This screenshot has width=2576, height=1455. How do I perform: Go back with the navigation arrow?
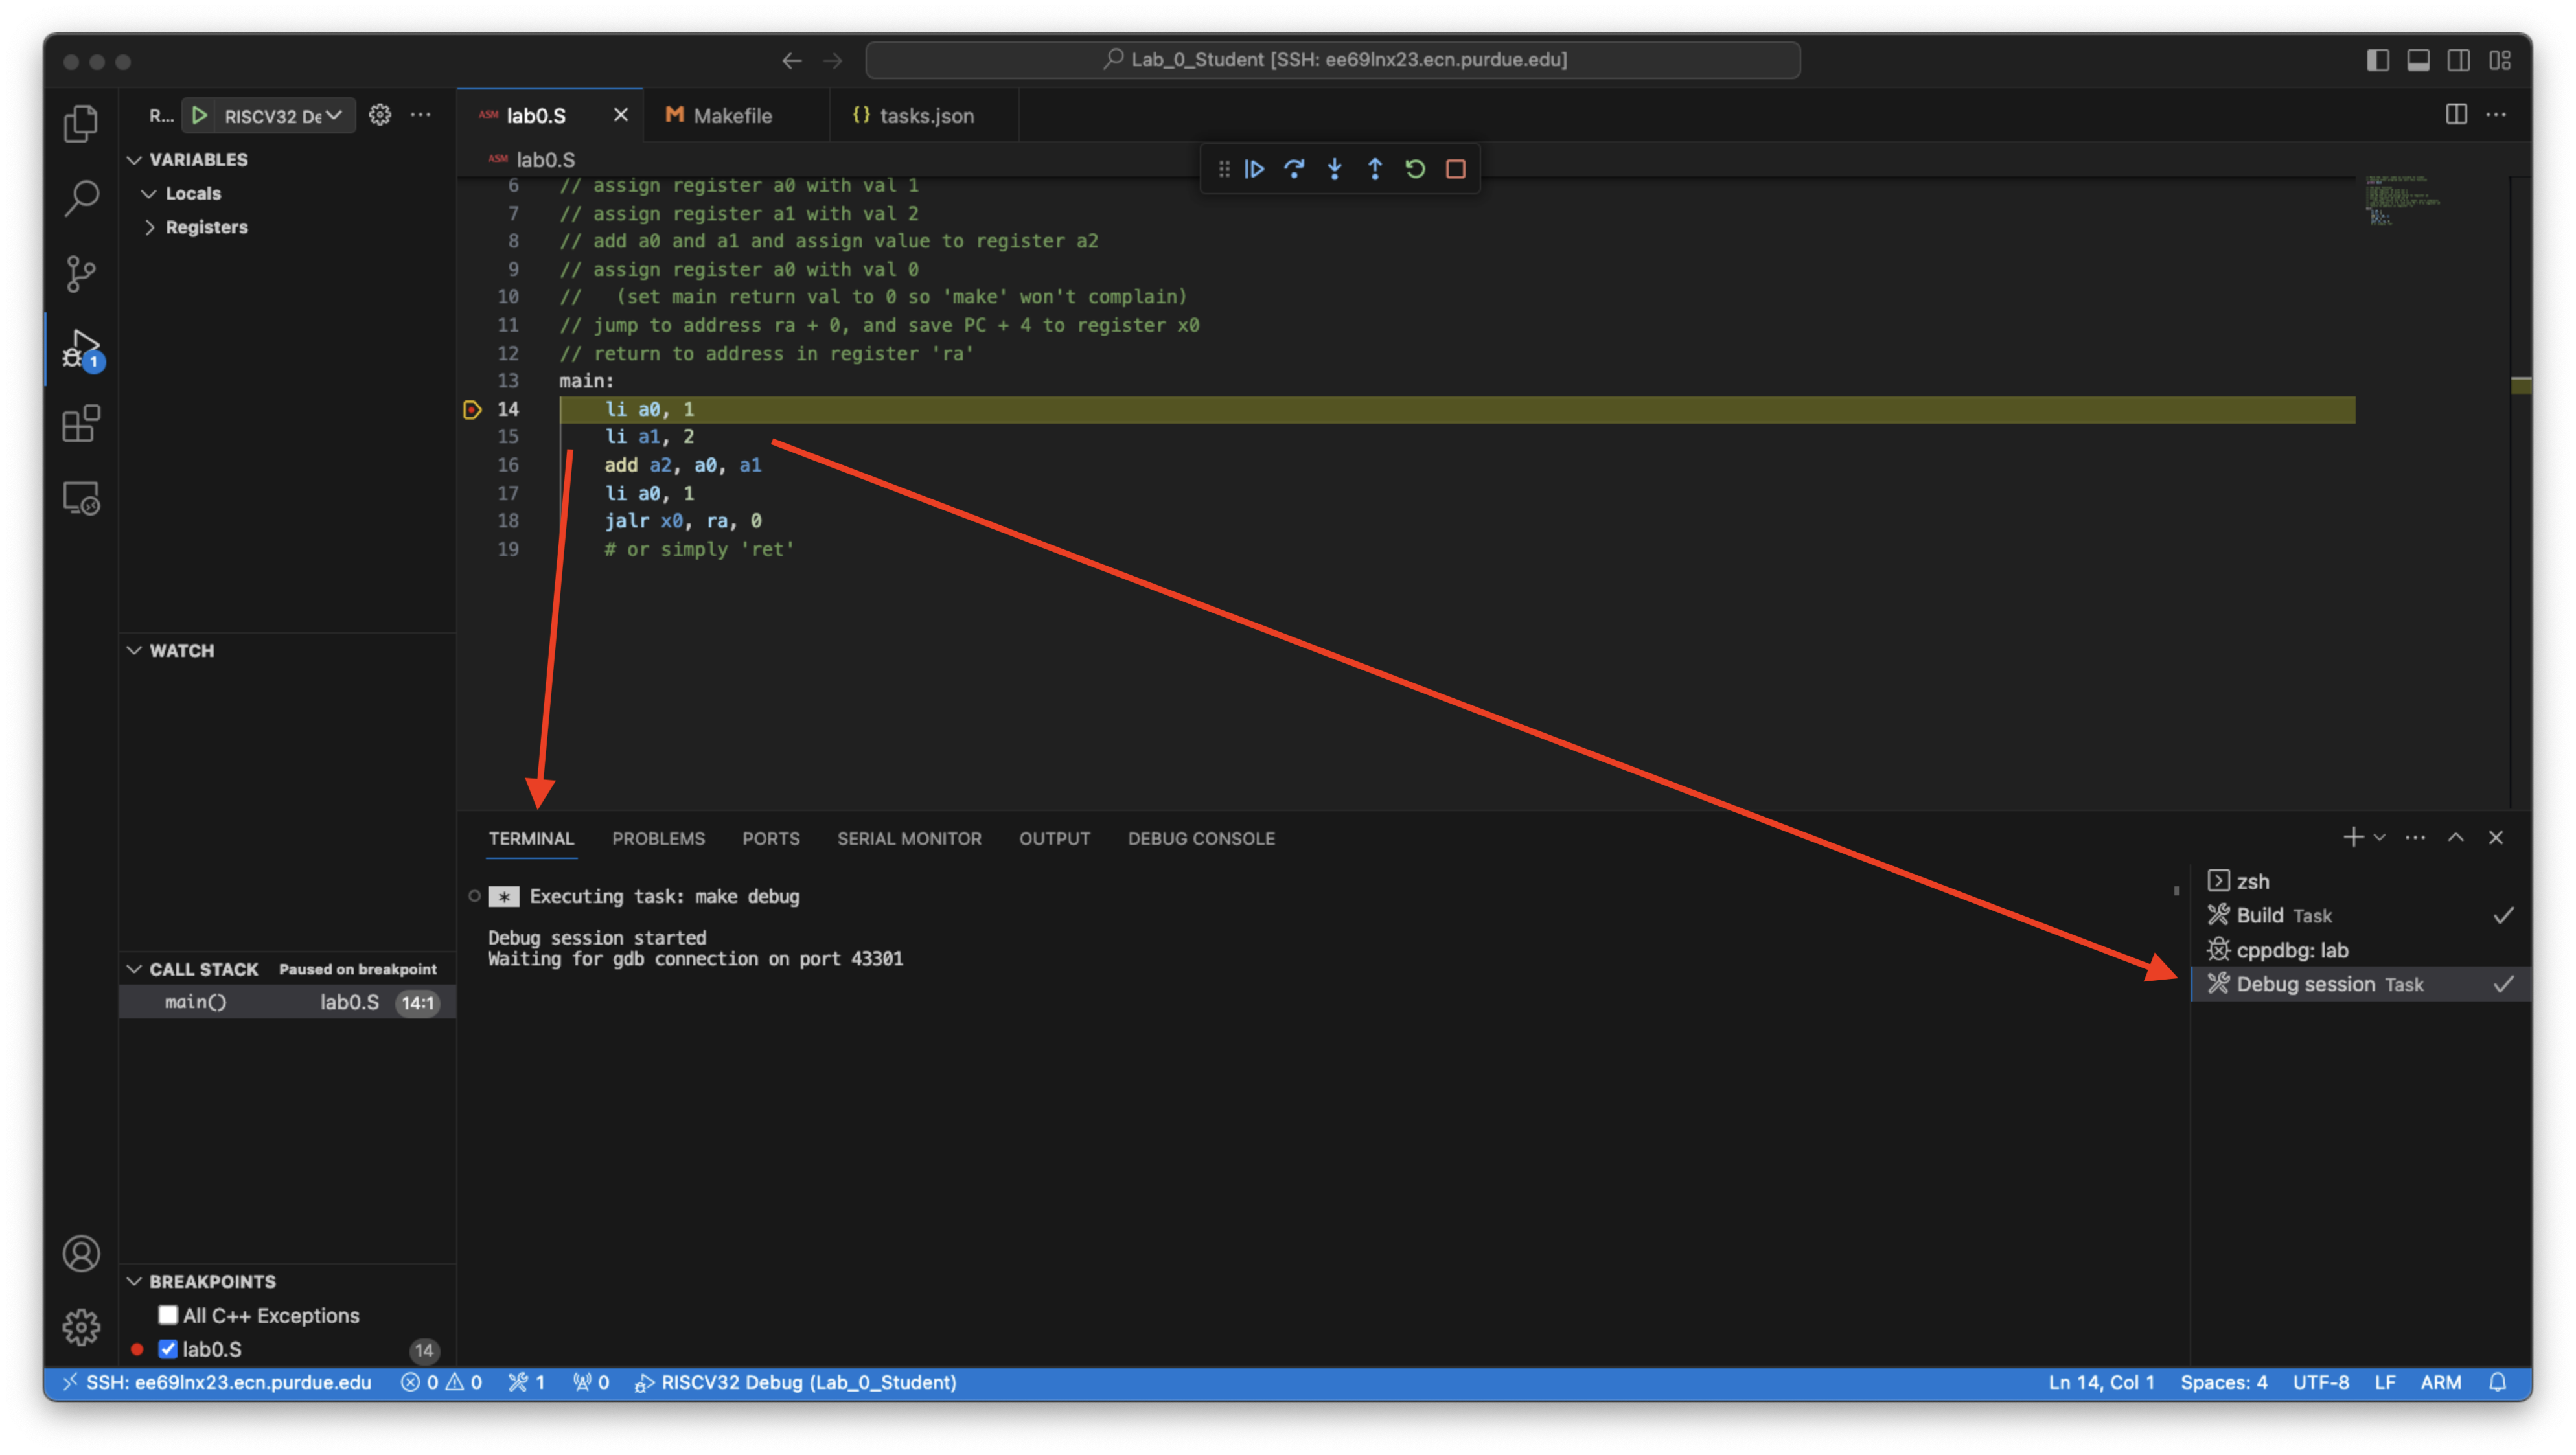tap(792, 61)
